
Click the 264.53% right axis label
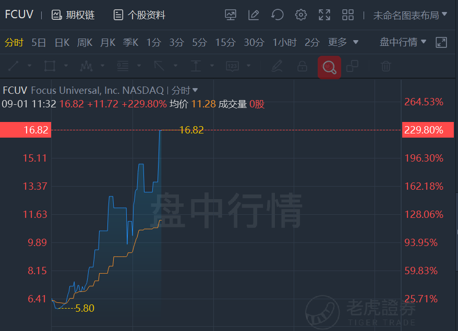click(424, 102)
